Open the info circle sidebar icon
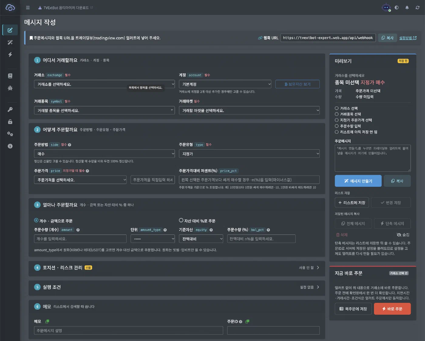The image size is (425, 341). [x=10, y=146]
